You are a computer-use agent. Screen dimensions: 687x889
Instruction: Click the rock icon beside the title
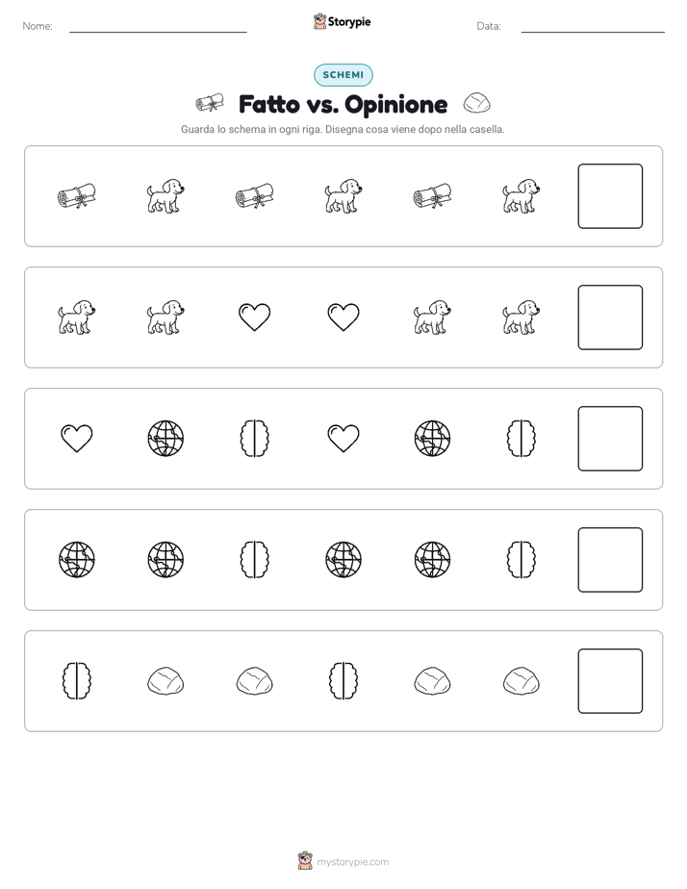[x=476, y=103]
